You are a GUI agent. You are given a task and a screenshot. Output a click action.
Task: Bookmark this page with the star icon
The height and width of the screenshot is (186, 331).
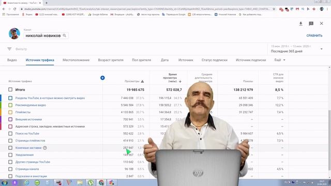pos(274,9)
